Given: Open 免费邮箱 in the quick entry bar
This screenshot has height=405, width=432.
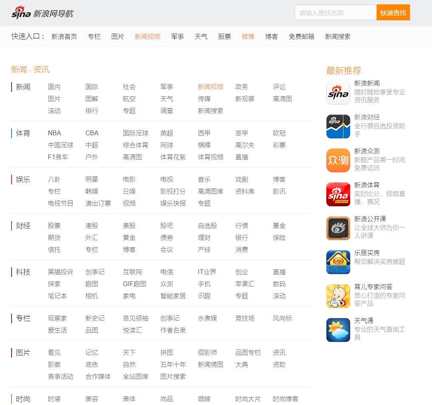Looking at the screenshot, I should (302, 37).
